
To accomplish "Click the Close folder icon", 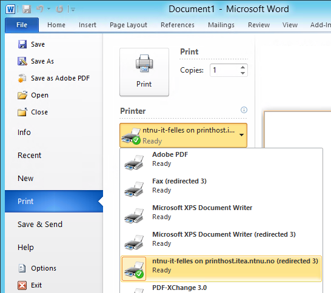I will coord(22,112).
